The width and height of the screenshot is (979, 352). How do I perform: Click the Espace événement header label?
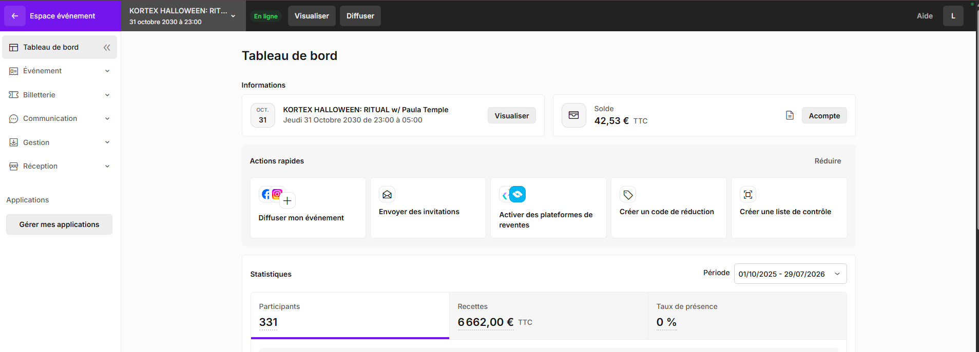click(62, 16)
